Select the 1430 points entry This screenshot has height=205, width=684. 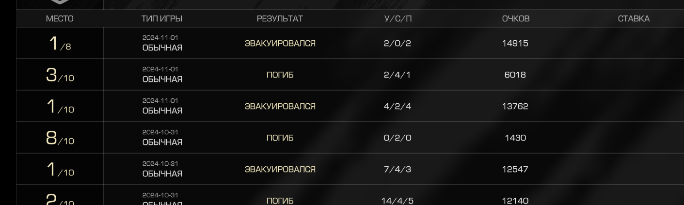515,138
